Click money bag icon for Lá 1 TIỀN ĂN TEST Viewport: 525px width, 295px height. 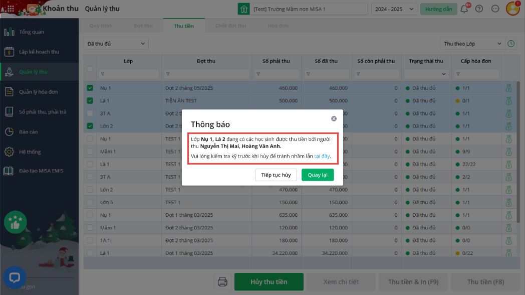point(508,101)
